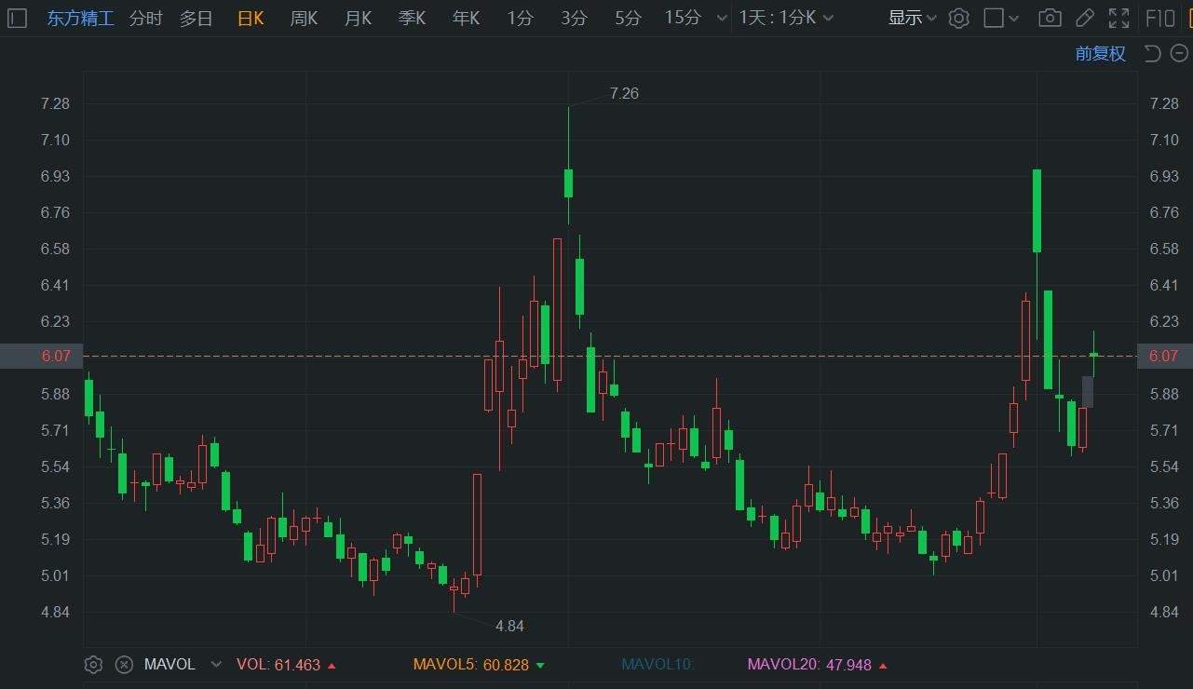Take a chart screenshot with camera icon
1193x689 pixels.
(x=1050, y=18)
